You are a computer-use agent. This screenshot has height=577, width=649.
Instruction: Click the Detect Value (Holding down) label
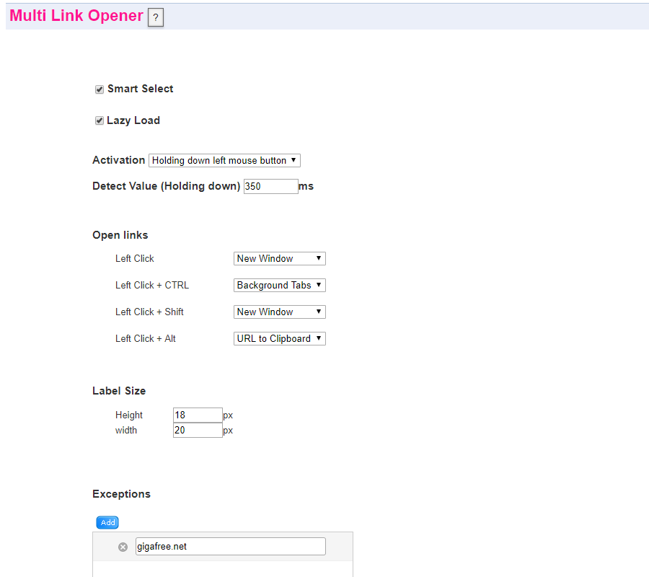pyautogui.click(x=166, y=186)
